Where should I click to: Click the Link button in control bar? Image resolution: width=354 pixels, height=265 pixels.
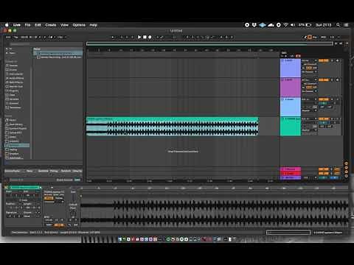point(8,38)
